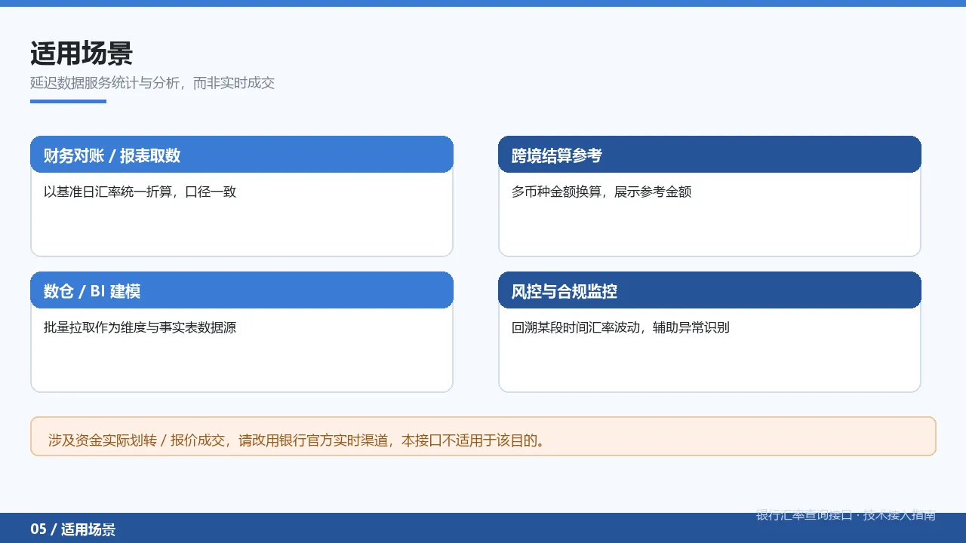Click the 财务对账 / 报表取数 card header
Viewport: 966px width, 543px height.
point(241,155)
